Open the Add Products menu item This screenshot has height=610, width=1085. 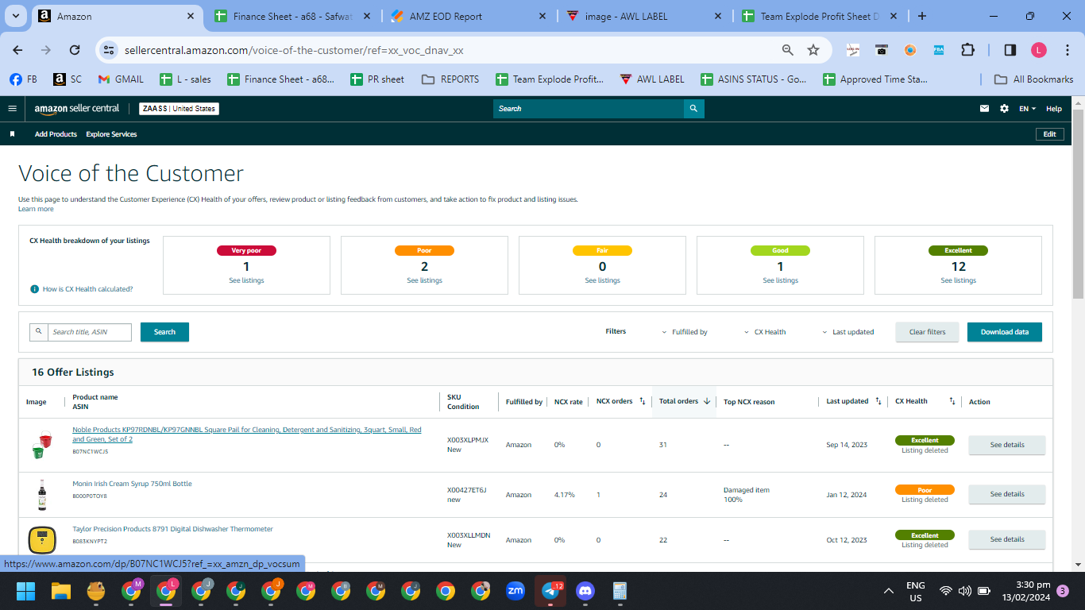pos(56,134)
